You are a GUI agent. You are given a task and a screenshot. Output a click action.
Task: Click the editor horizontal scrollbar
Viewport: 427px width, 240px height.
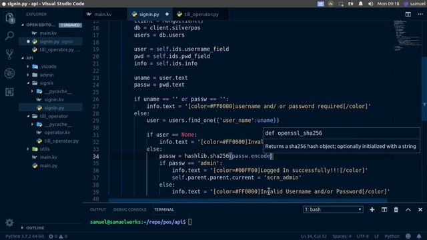[248, 201]
